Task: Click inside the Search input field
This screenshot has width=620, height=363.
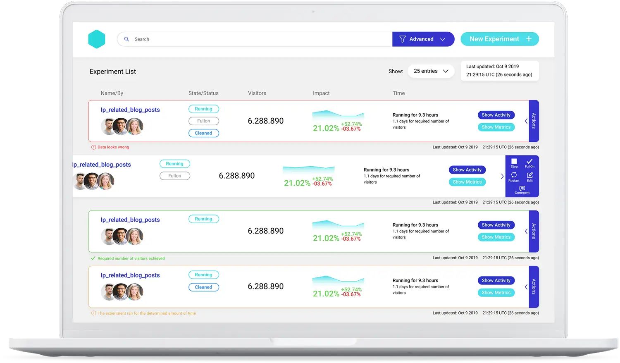Action: point(248,39)
